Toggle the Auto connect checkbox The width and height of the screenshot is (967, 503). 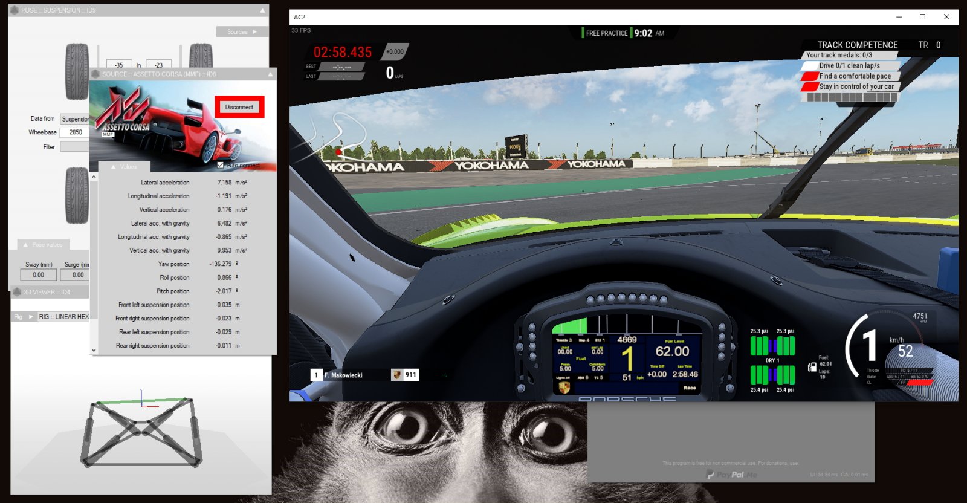click(221, 165)
